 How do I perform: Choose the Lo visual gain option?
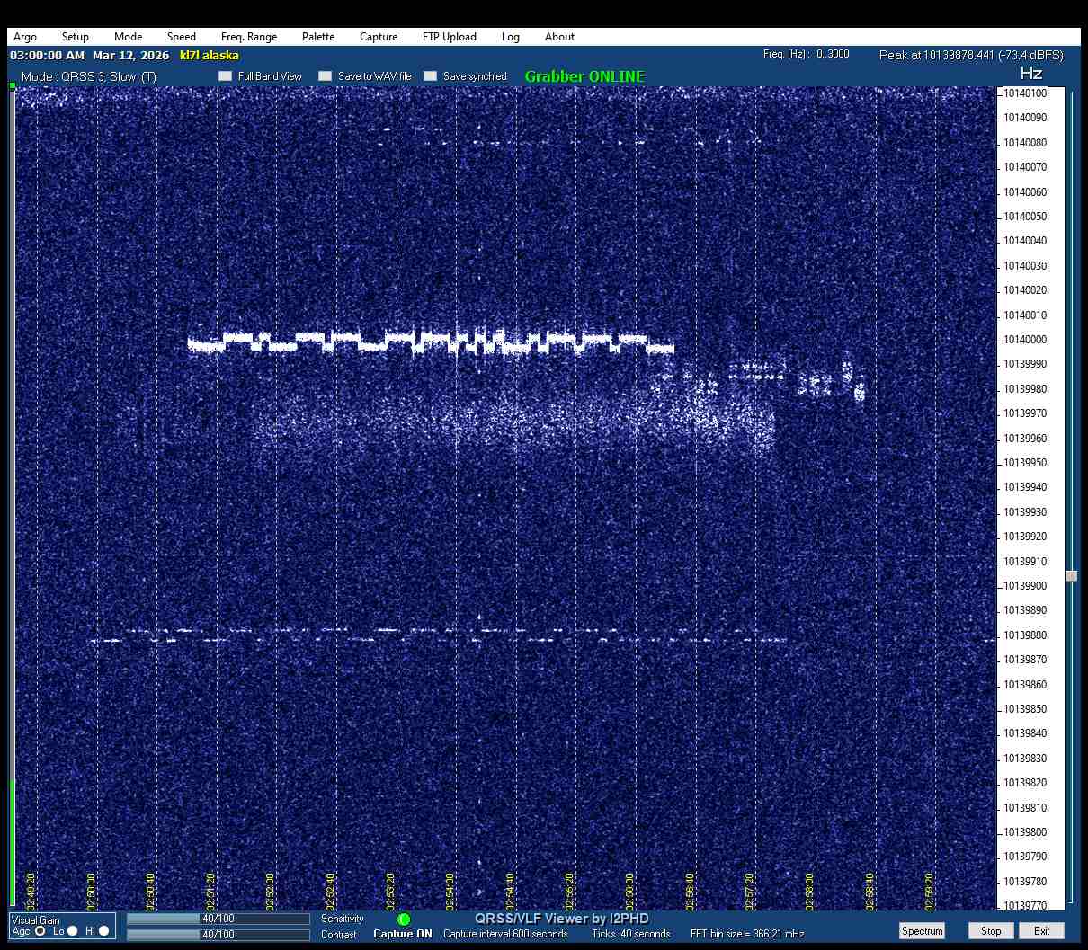(x=73, y=931)
